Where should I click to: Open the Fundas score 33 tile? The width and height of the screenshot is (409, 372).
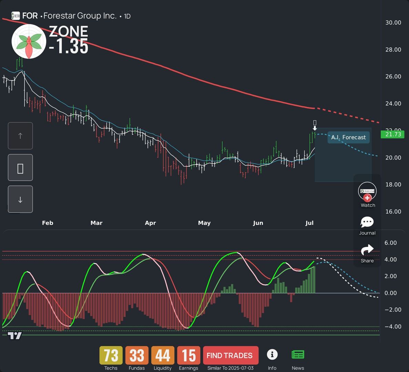[137, 355]
